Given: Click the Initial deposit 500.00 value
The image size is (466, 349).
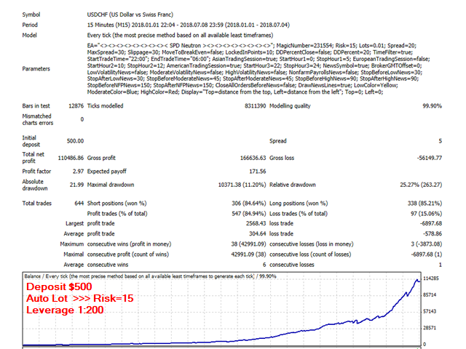Looking at the screenshot, I should click(x=75, y=141).
